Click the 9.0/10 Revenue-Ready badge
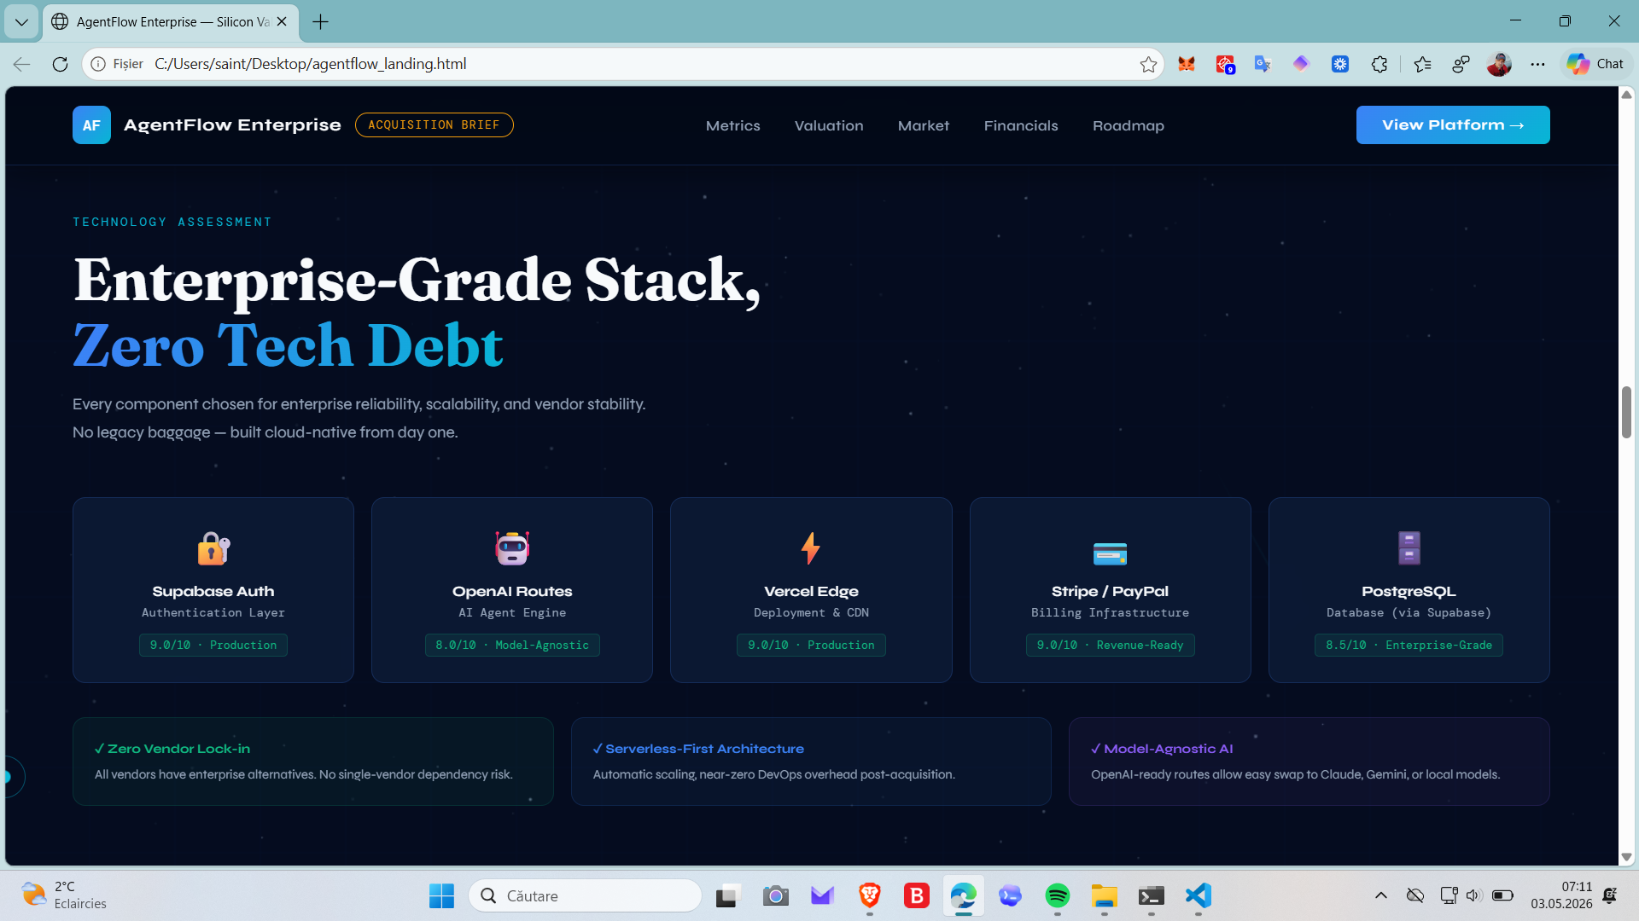 (1110, 646)
